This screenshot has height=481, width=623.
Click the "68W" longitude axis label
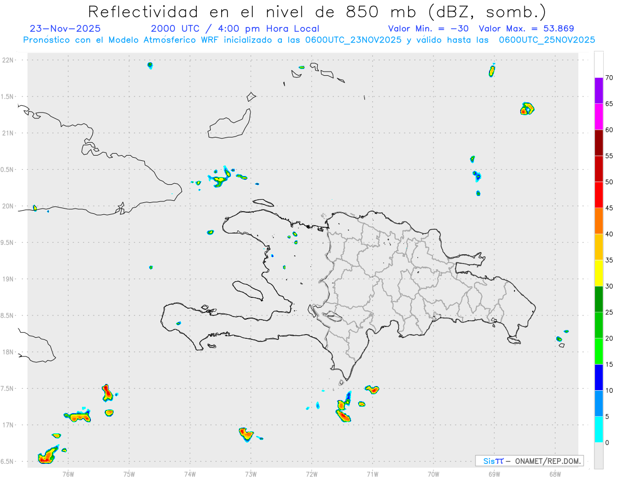(x=555, y=474)
